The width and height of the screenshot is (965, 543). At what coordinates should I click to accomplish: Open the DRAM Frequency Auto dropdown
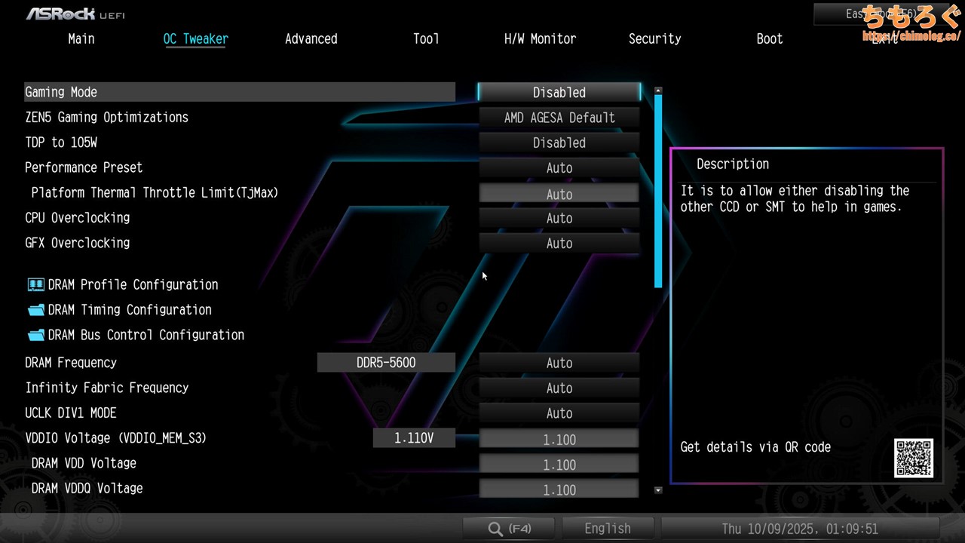[x=559, y=363]
